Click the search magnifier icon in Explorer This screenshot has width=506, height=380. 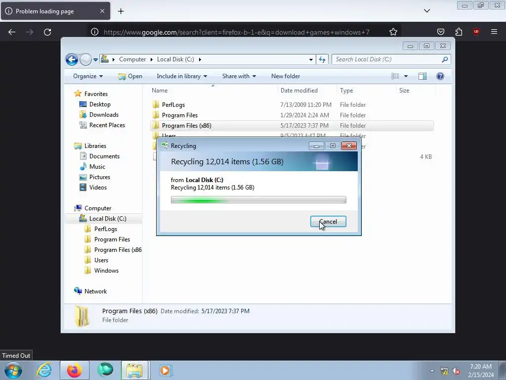pyautogui.click(x=445, y=59)
